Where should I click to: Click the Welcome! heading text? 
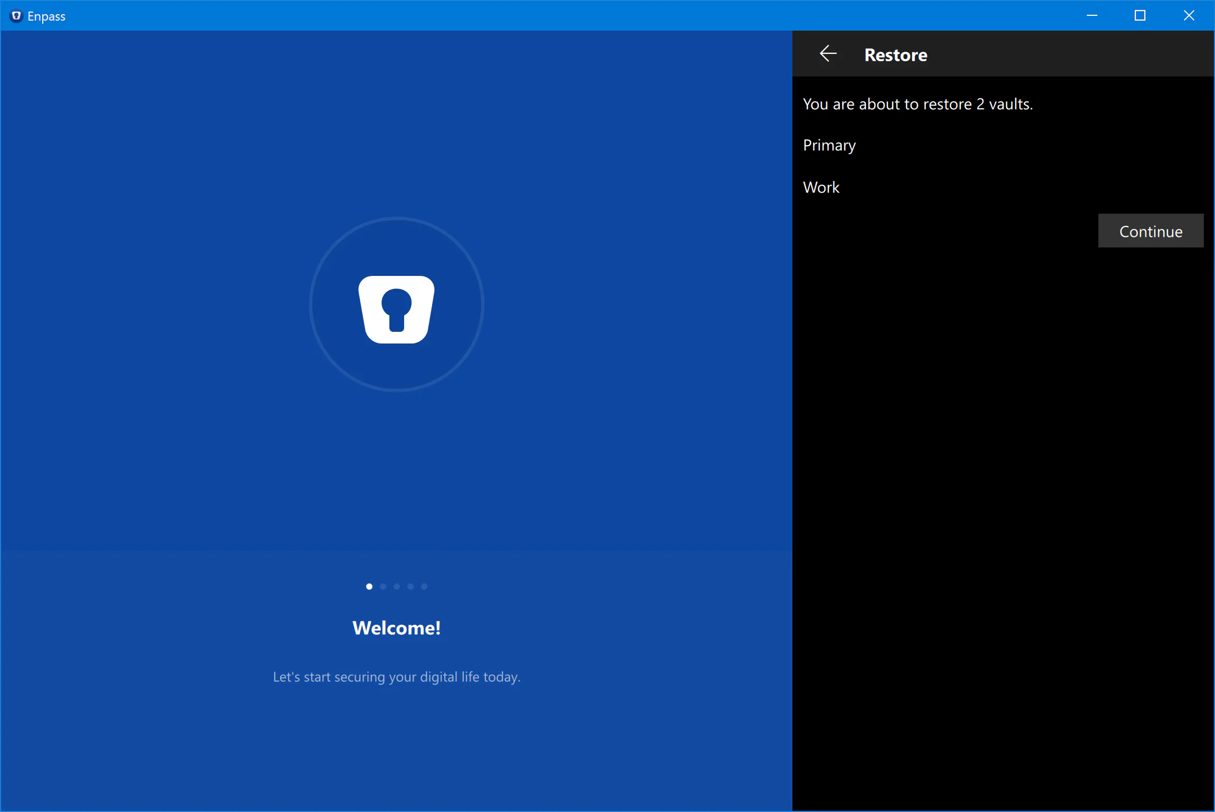point(396,628)
